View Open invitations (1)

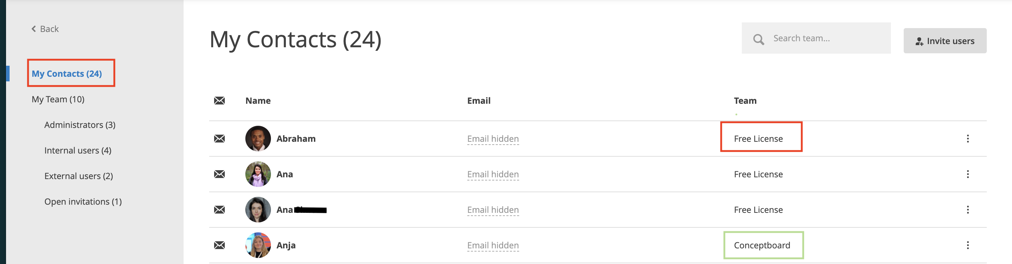[83, 201]
